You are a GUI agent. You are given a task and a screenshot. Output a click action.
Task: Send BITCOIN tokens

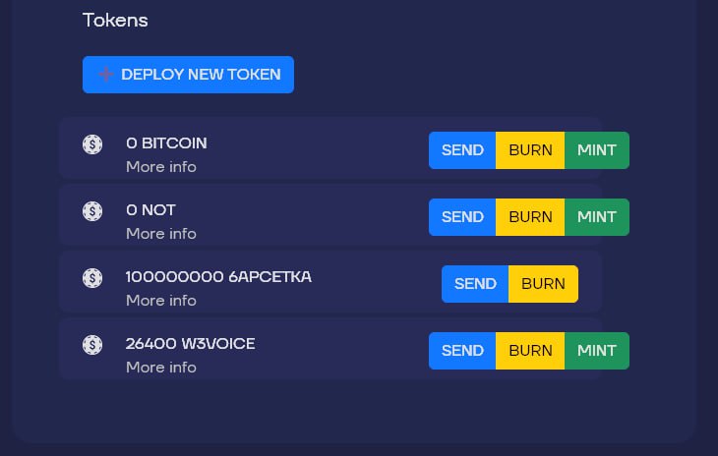462,150
